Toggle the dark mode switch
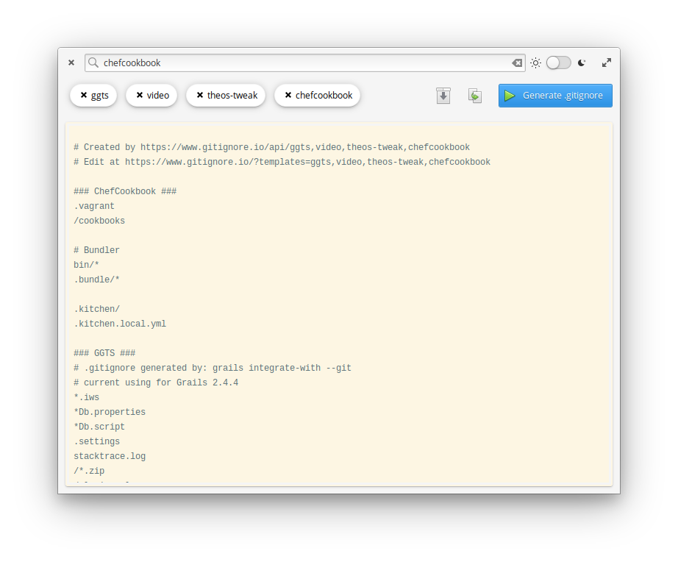 pos(558,63)
